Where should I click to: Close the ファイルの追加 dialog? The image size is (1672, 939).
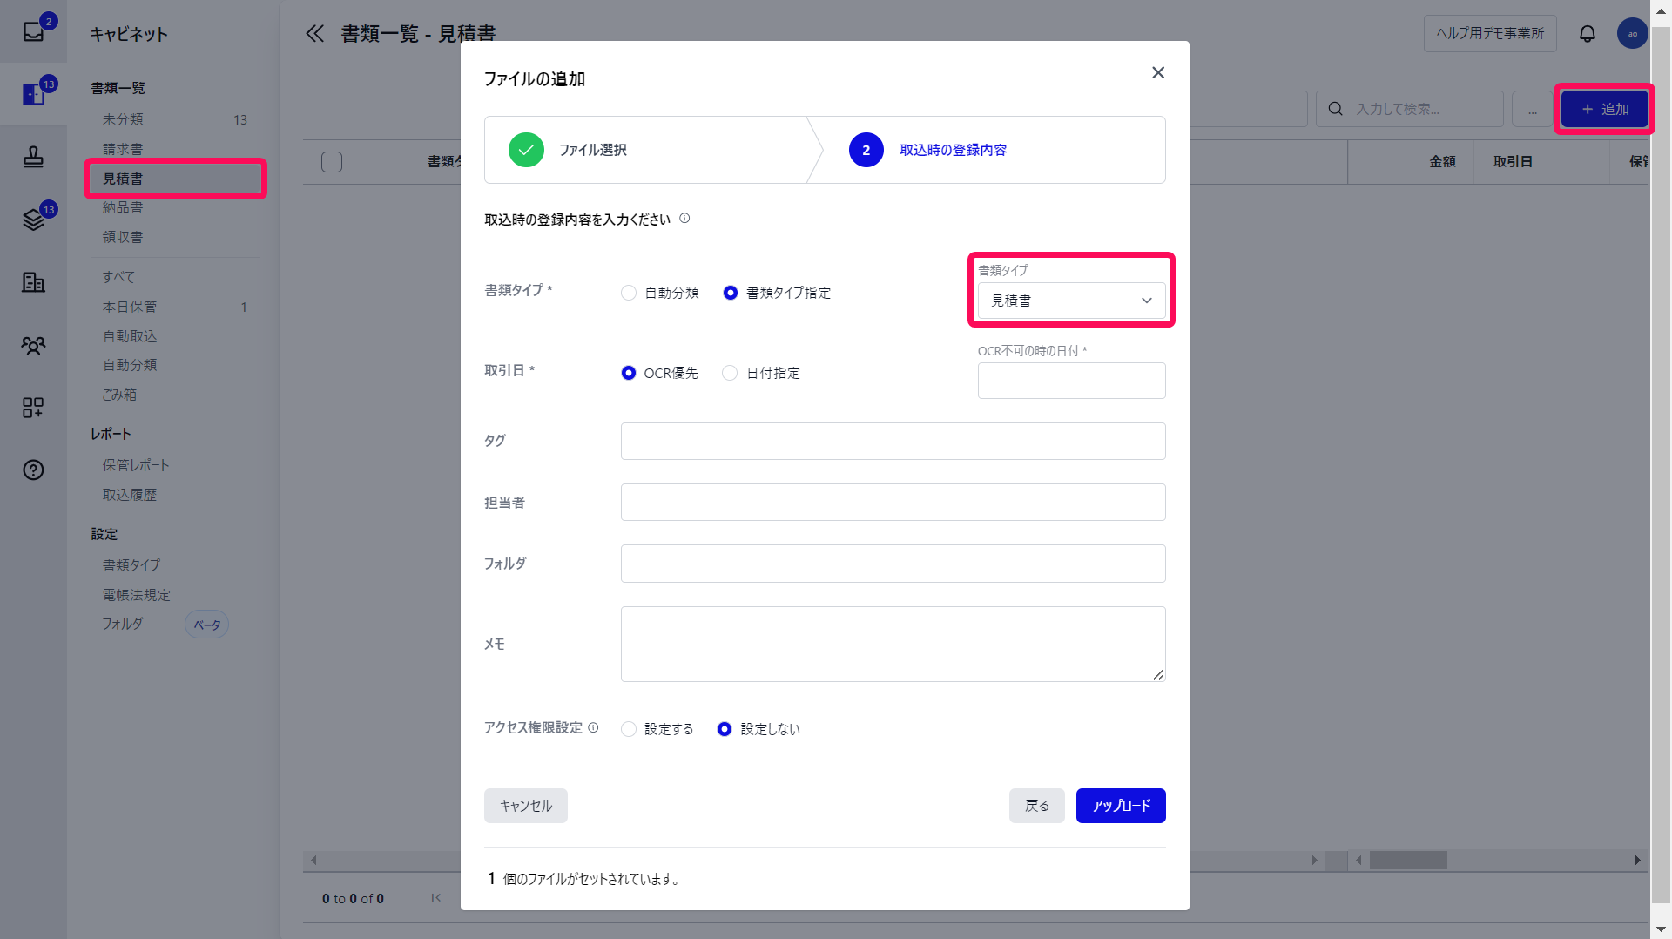click(1158, 72)
